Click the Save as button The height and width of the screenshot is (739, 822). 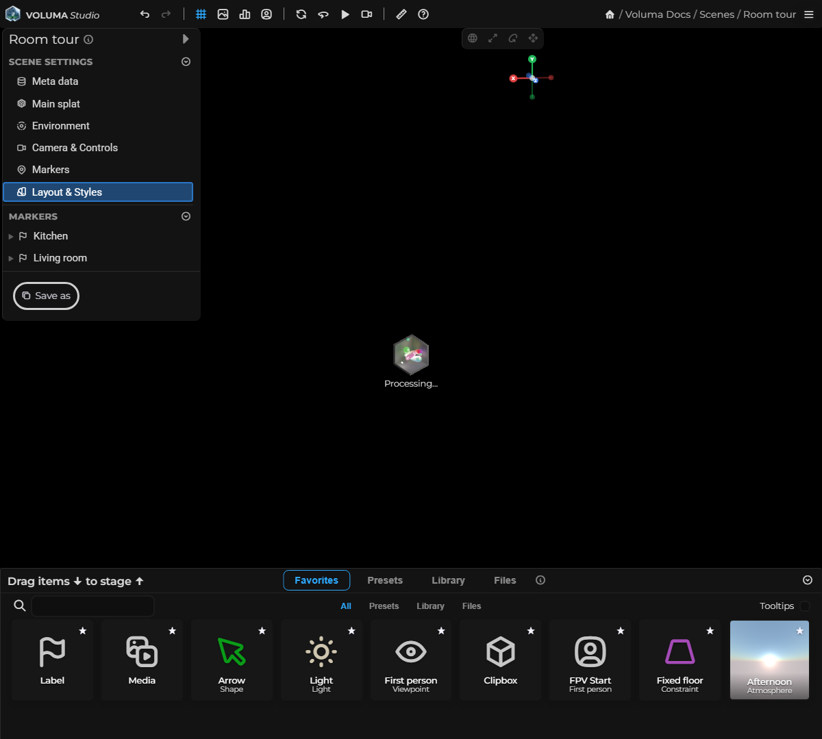(47, 296)
